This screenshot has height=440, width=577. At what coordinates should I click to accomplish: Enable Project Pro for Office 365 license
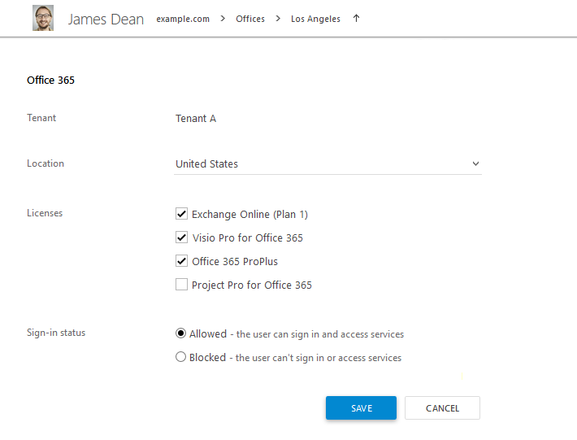coord(181,284)
